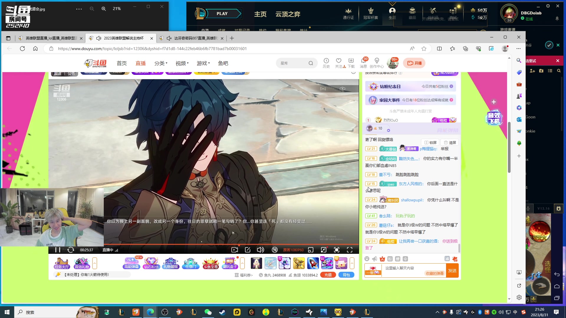Toggle danmaku bullet comments in the player
The height and width of the screenshot is (318, 566).
[275, 250]
